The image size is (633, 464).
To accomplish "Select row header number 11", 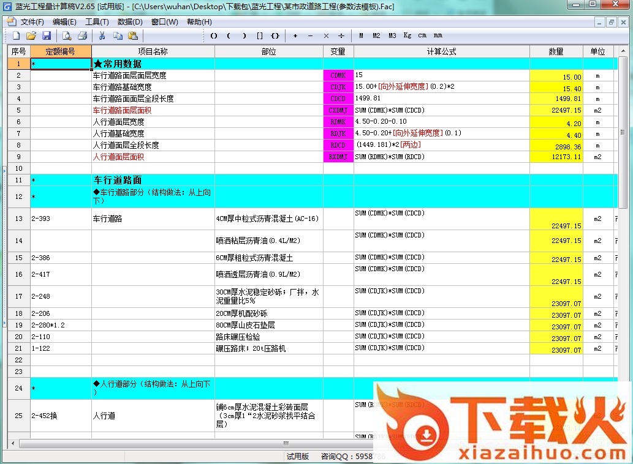I will pyautogui.click(x=18, y=180).
